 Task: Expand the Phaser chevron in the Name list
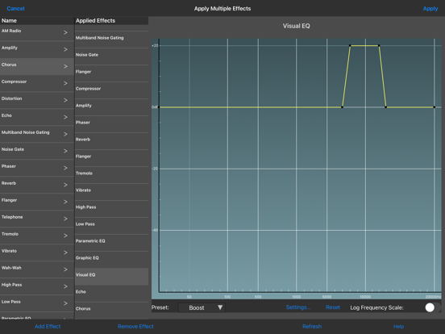pos(65,168)
